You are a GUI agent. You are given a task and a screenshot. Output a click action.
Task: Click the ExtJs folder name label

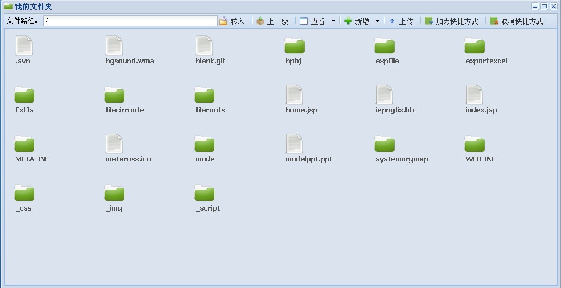[x=25, y=110]
